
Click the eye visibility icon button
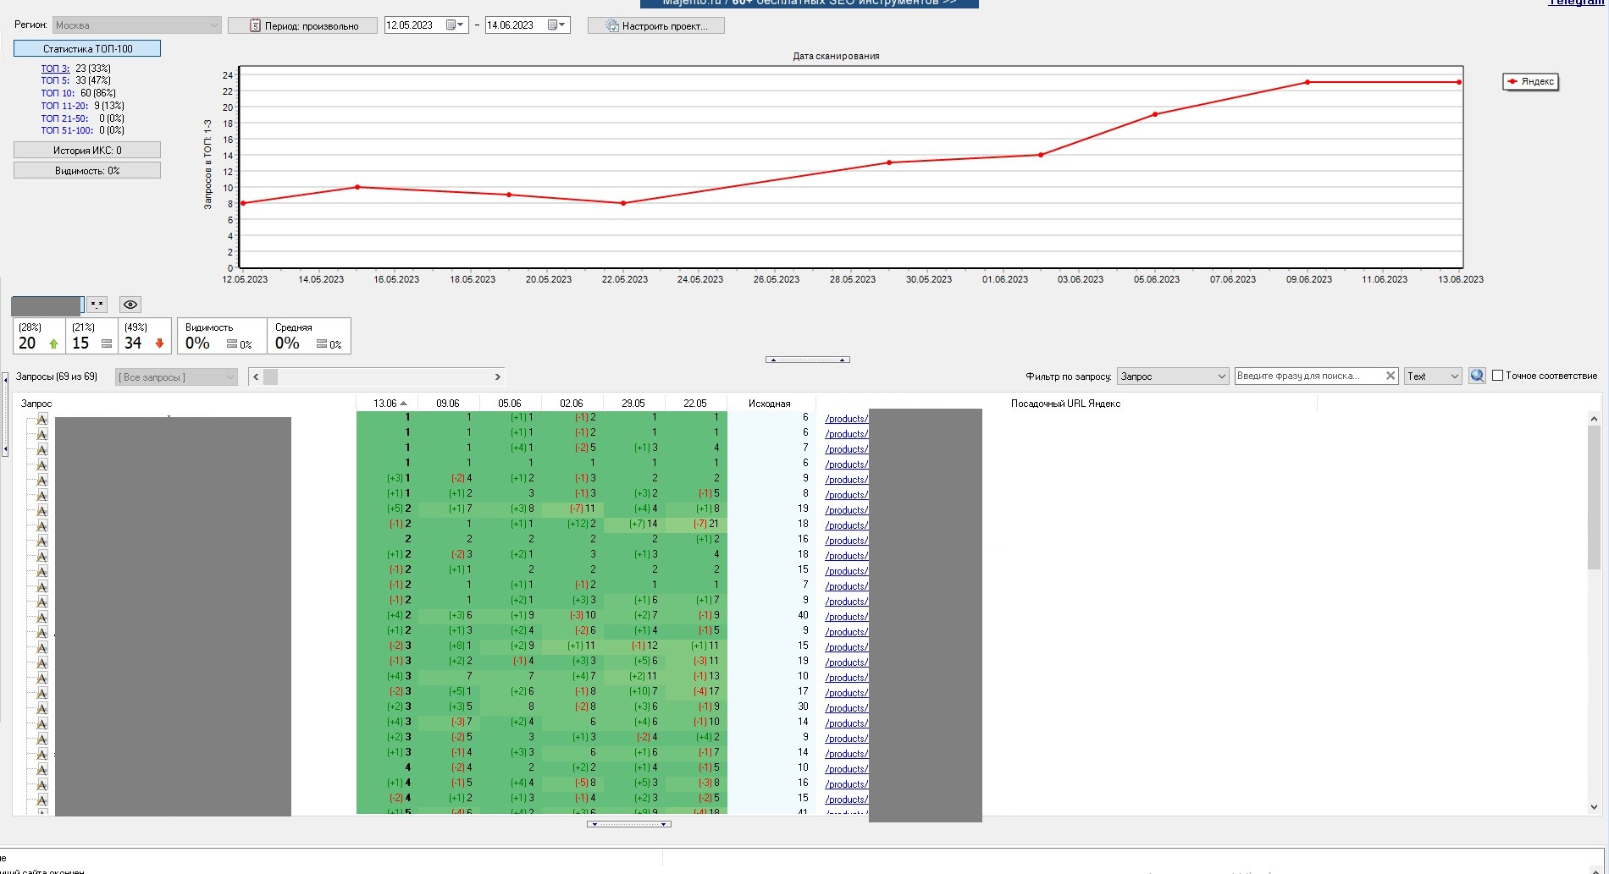pos(130,305)
